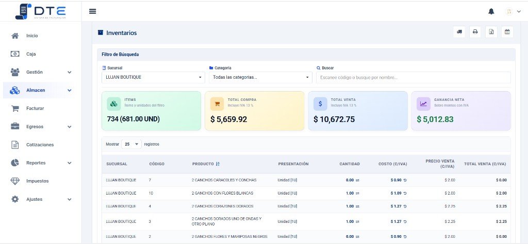The image size is (528, 244).
Task: Expand the Egresos submenu
Action: [70, 127]
